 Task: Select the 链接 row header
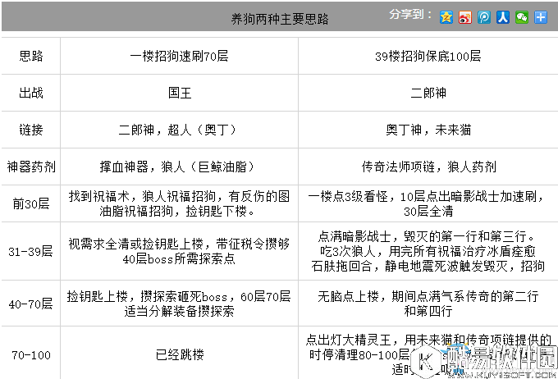pyautogui.click(x=31, y=130)
